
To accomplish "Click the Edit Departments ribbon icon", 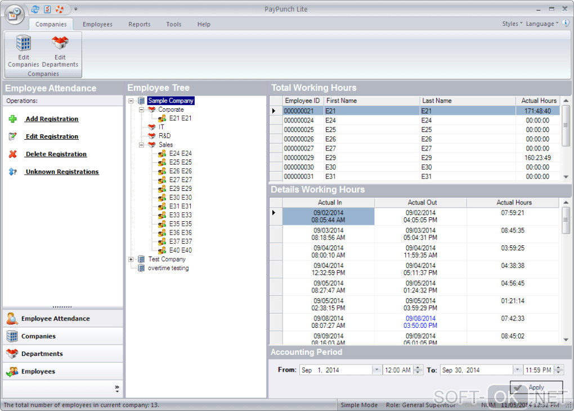I will point(60,44).
